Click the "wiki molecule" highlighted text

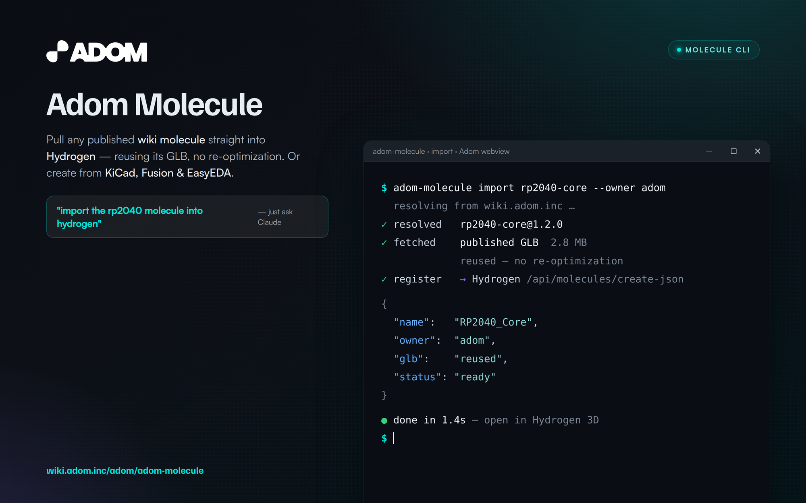coord(171,140)
